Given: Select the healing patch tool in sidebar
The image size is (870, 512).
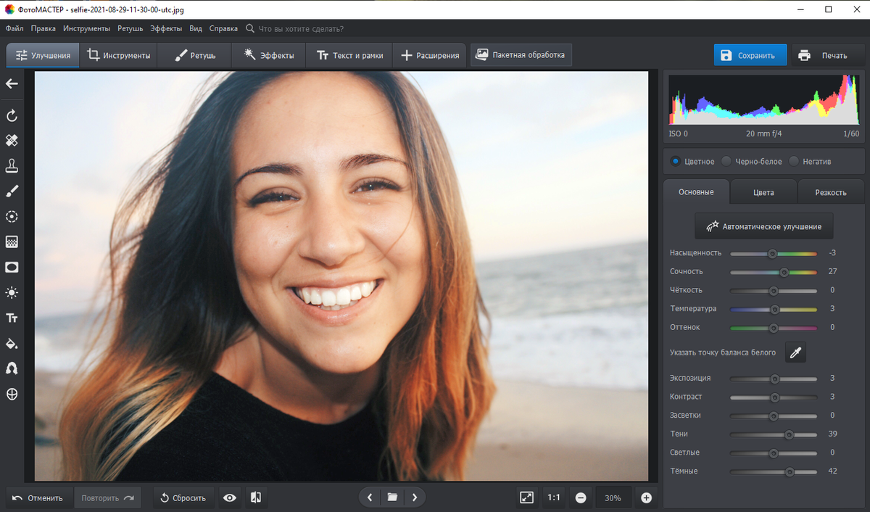Looking at the screenshot, I should [12, 141].
